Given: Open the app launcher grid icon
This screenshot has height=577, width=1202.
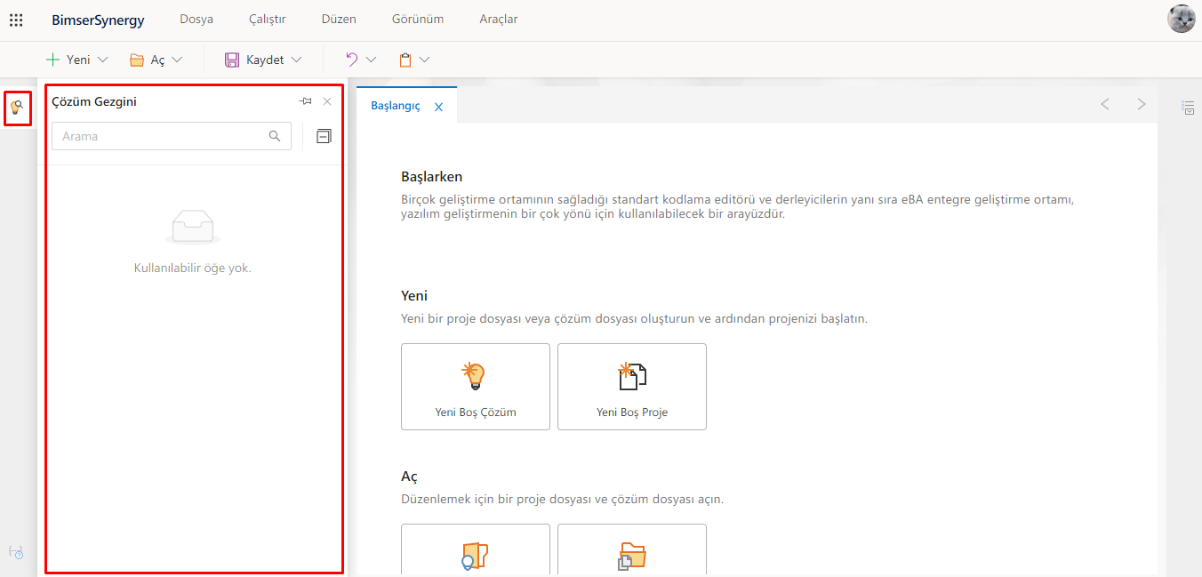Looking at the screenshot, I should tap(16, 20).
